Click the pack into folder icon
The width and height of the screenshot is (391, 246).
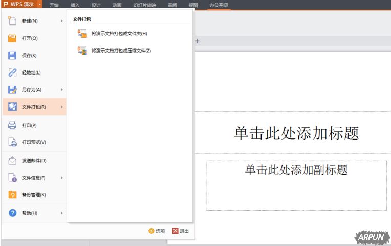coord(82,33)
